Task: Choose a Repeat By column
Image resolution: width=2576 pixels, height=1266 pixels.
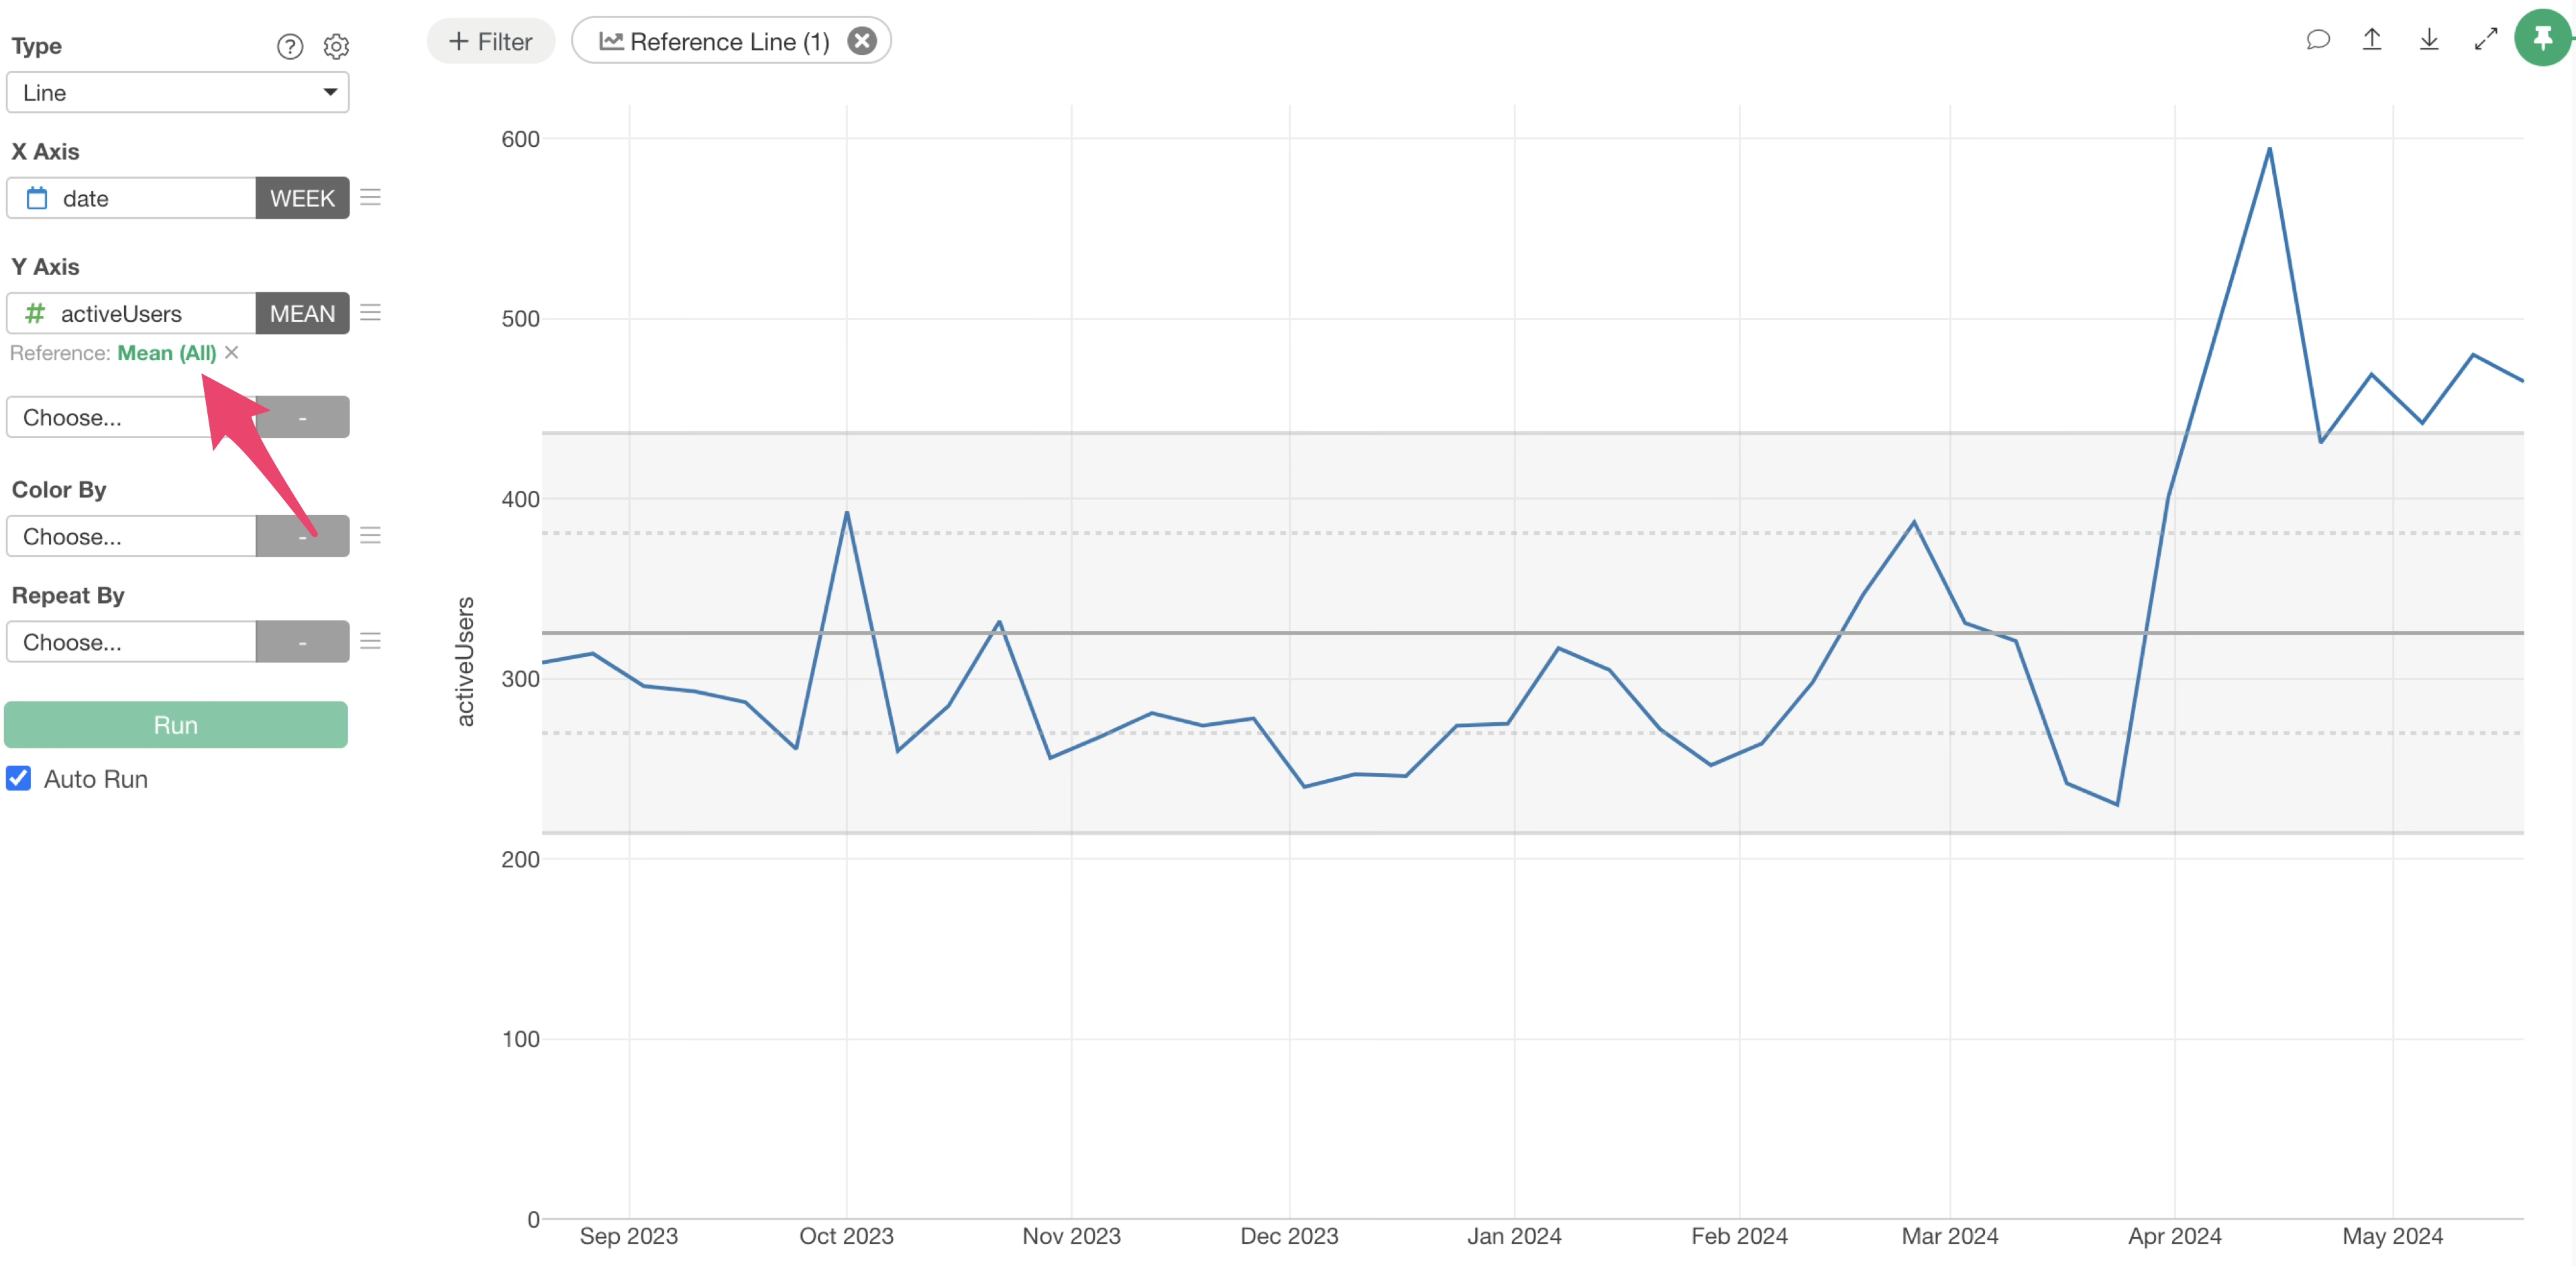Action: (x=131, y=642)
